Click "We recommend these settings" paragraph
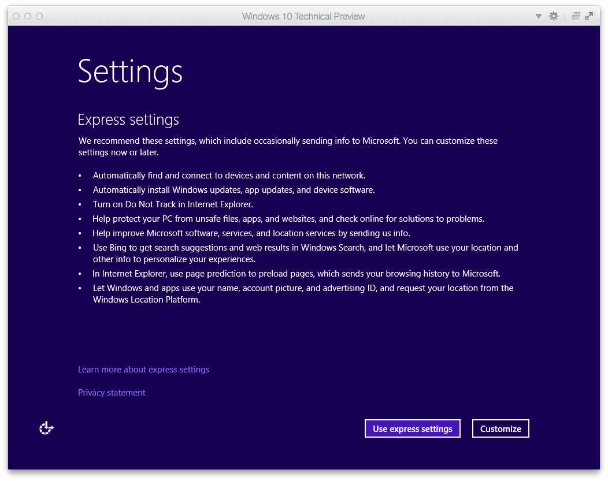The width and height of the screenshot is (608, 481). (x=288, y=147)
